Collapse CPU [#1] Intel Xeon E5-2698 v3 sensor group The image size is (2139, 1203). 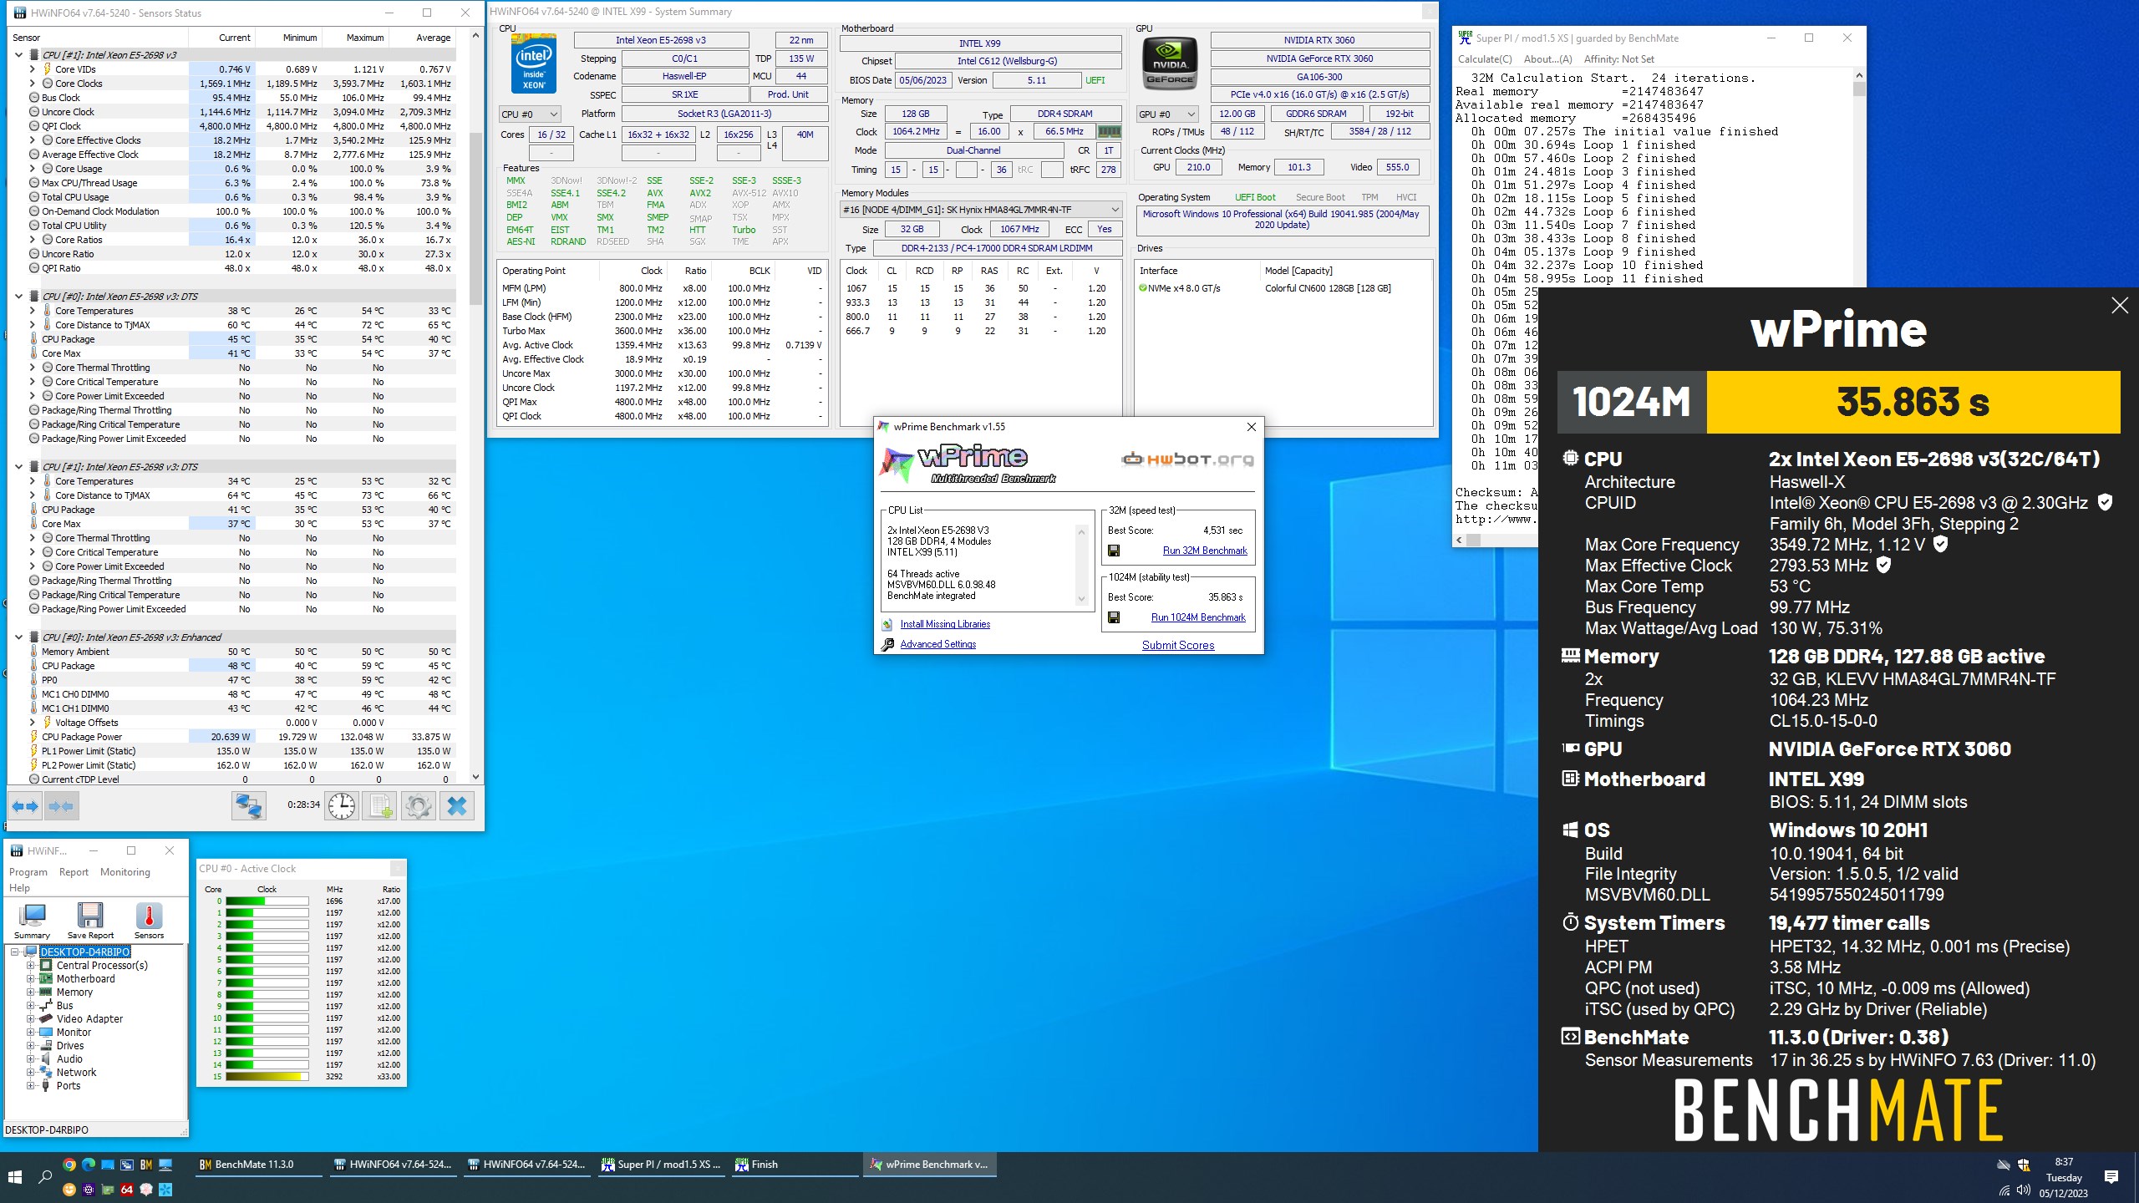point(18,55)
